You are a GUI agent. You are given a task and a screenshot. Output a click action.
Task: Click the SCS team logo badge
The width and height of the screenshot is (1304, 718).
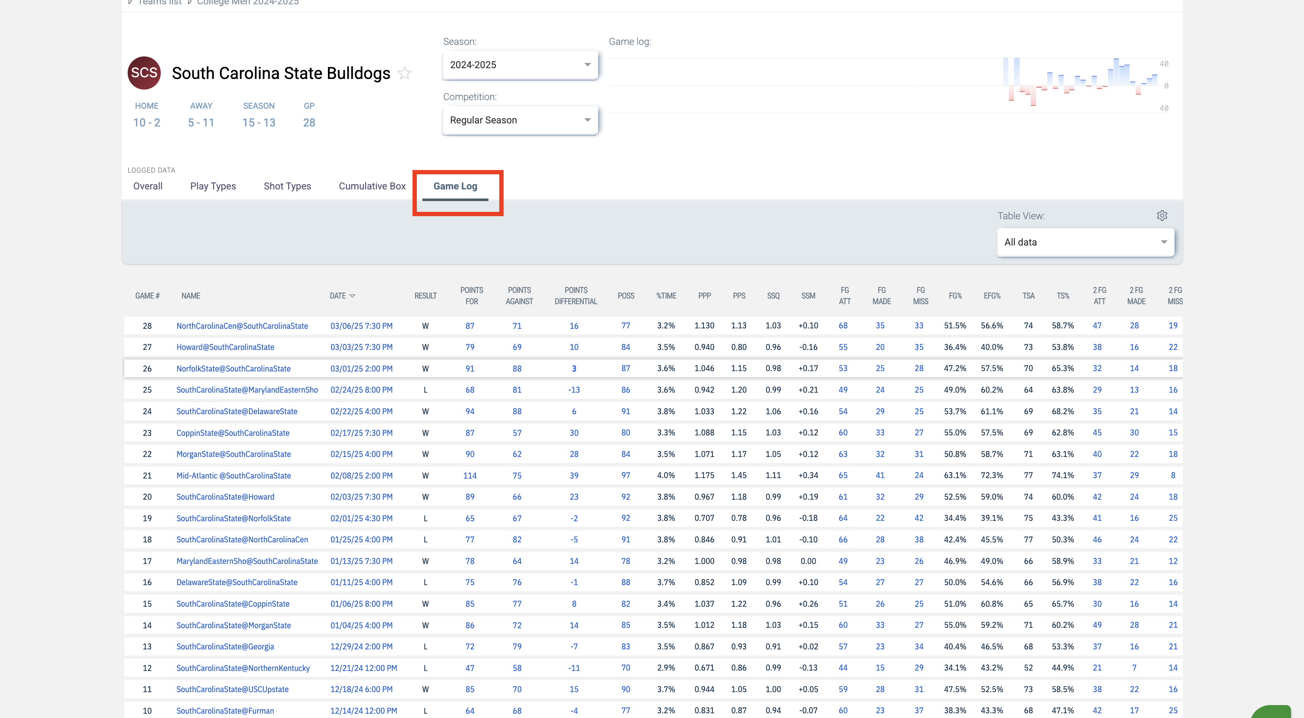point(144,73)
